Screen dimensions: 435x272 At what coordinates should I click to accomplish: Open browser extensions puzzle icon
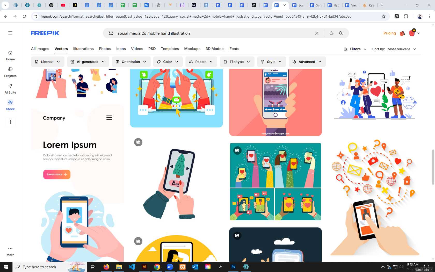coord(406,16)
